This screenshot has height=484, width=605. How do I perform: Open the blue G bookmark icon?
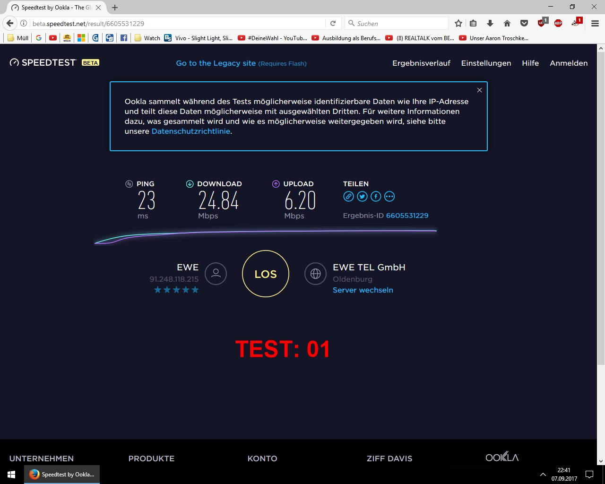[95, 38]
